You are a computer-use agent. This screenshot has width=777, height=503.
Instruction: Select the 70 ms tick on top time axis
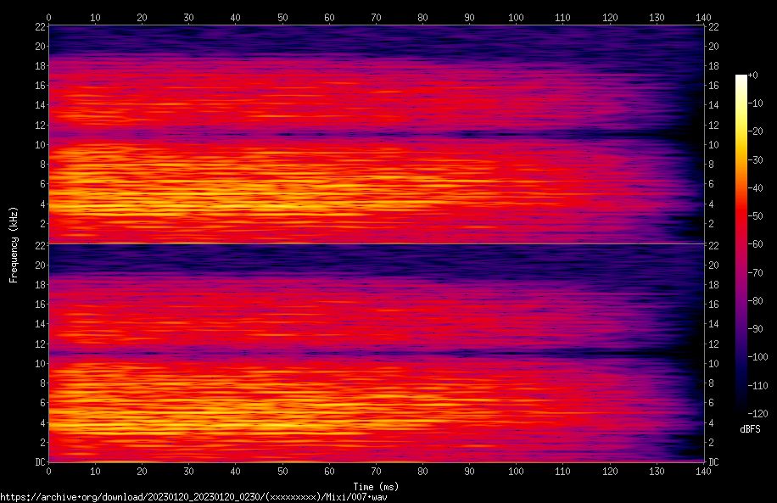click(x=376, y=16)
